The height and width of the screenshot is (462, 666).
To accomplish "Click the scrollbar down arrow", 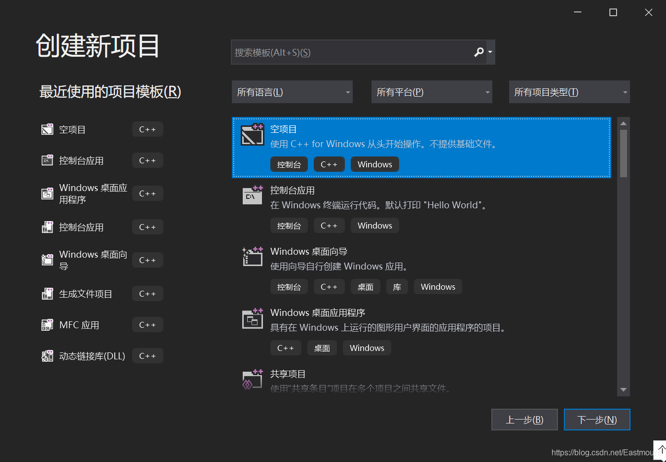I will coord(623,389).
